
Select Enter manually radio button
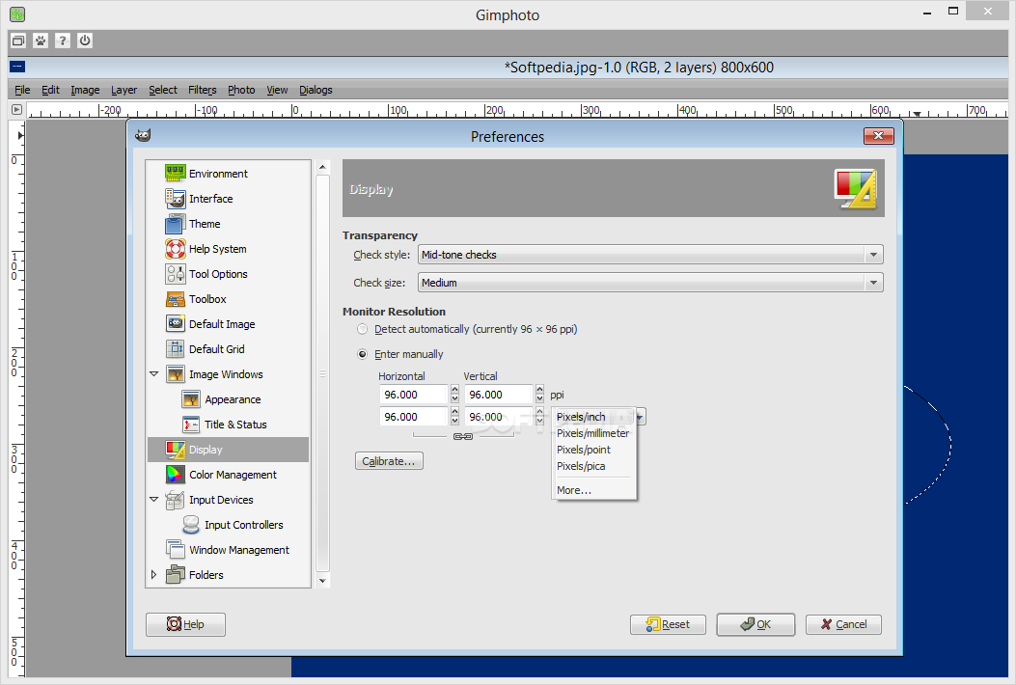click(x=362, y=354)
